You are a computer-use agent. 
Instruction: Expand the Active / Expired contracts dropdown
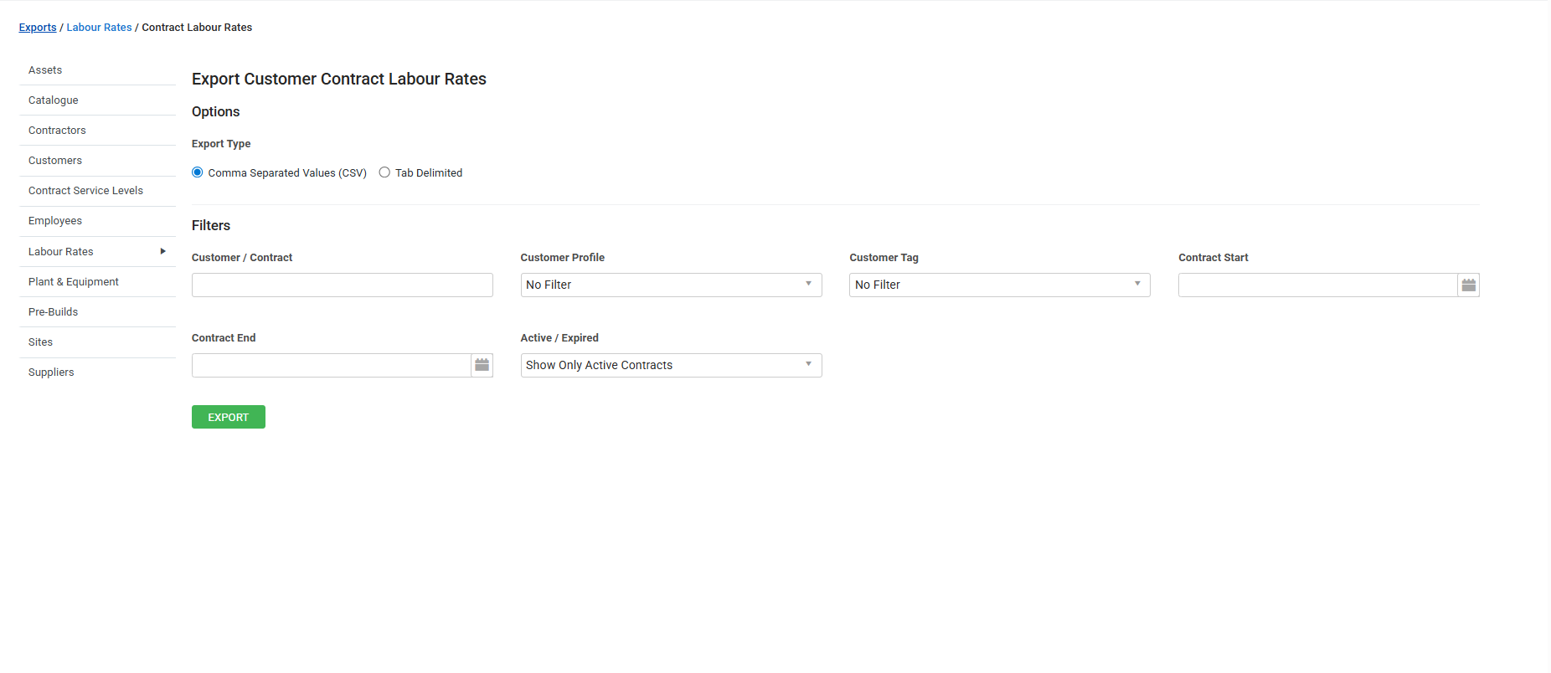(671, 366)
